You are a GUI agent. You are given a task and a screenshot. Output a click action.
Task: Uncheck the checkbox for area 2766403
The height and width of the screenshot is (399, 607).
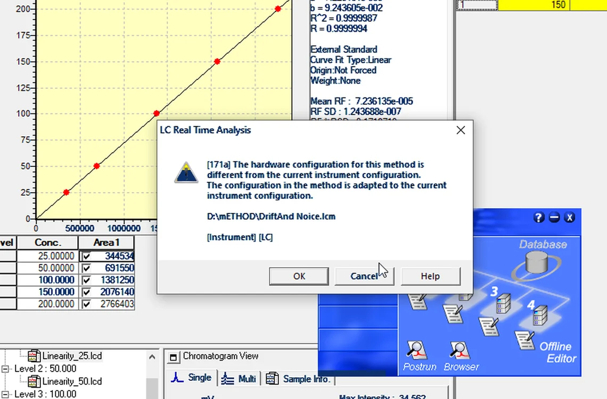pyautogui.click(x=86, y=304)
